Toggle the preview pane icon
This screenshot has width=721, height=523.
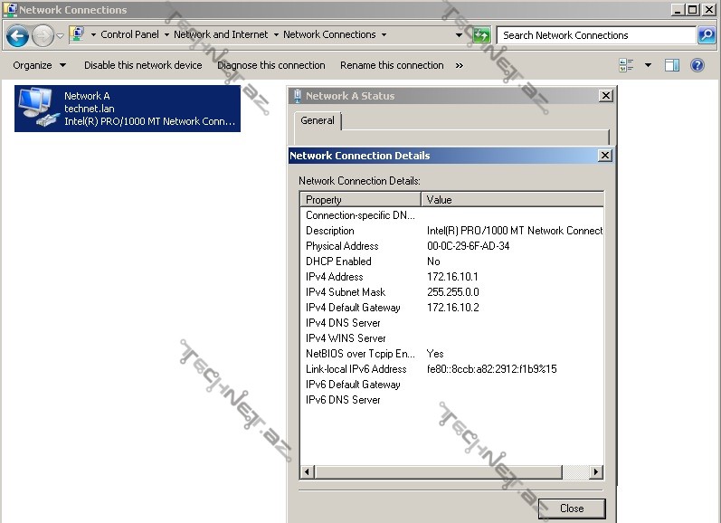click(672, 65)
